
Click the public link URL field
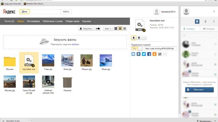(x=160, y=48)
